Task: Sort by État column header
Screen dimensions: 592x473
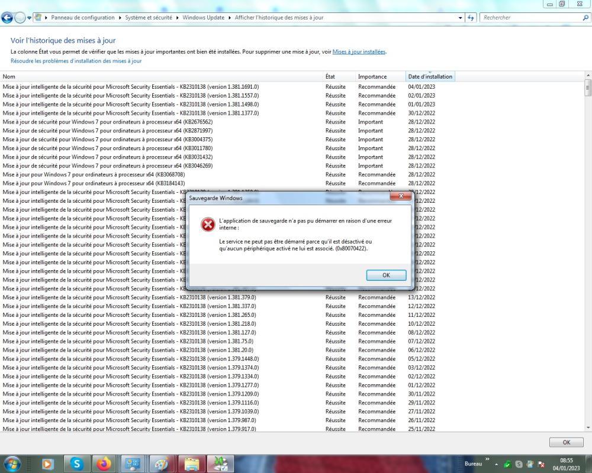Action: (339, 77)
